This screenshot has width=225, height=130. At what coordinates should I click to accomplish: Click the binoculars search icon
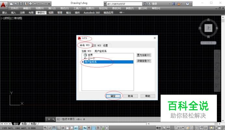pos(145,4)
